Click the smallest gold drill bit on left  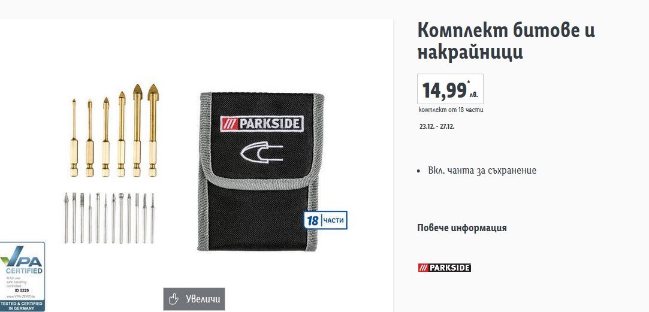(74, 138)
